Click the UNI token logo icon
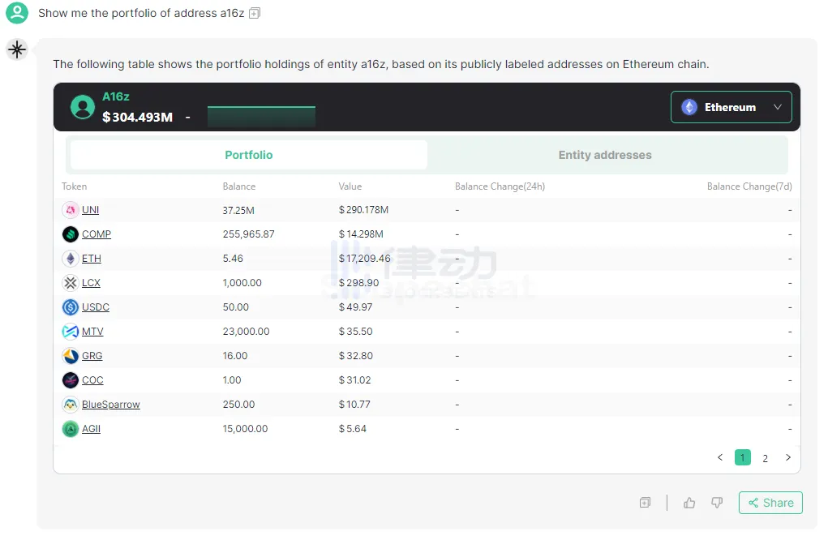This screenshot has width=828, height=540. [x=71, y=210]
